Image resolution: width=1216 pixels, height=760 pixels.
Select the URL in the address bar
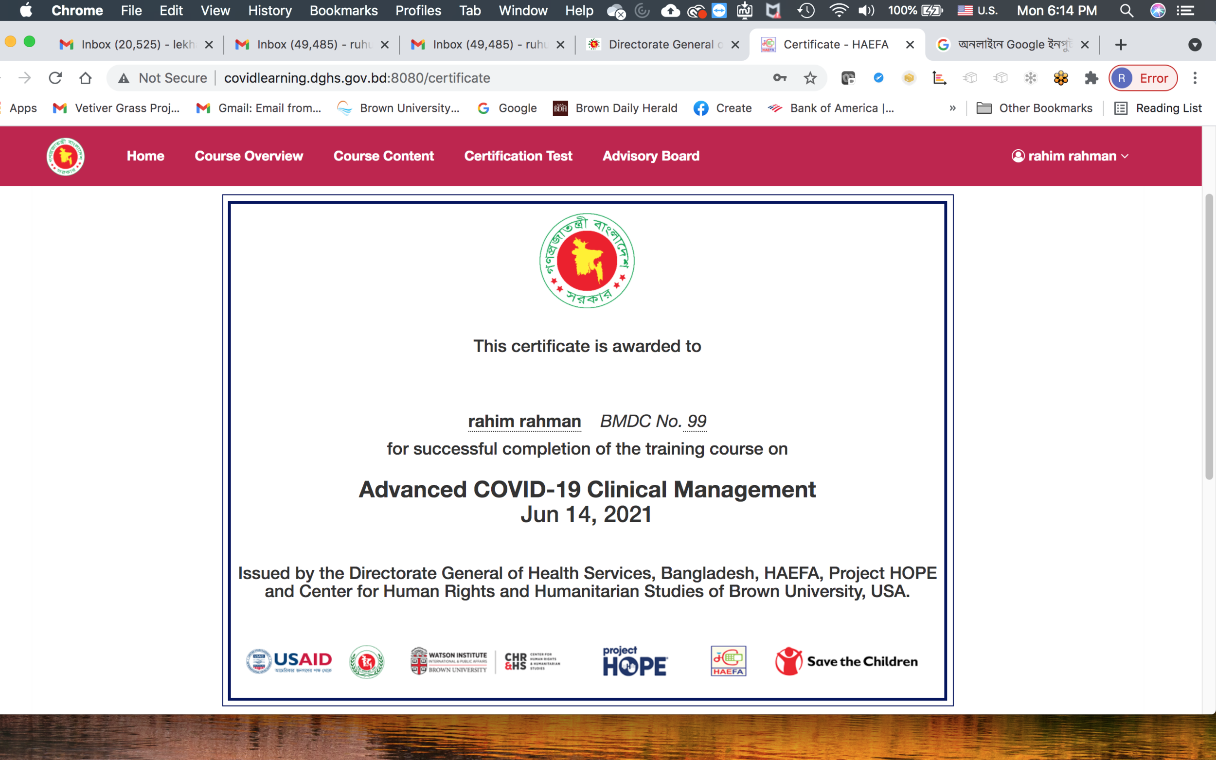[357, 78]
